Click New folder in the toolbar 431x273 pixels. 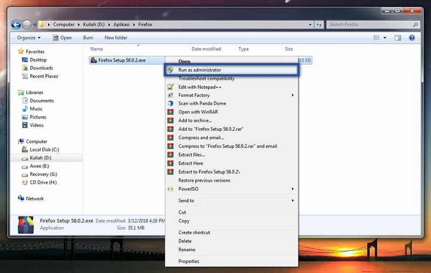point(116,38)
